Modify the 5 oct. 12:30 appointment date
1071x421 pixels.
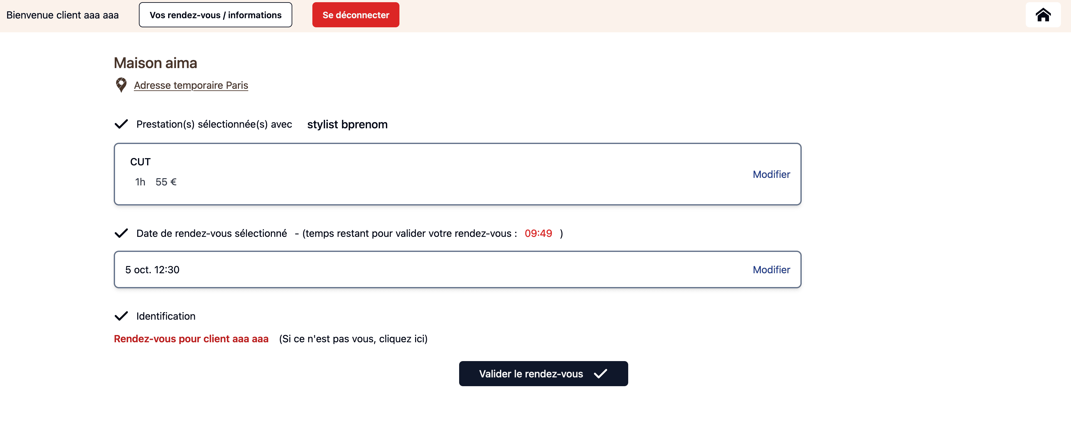pyautogui.click(x=771, y=270)
